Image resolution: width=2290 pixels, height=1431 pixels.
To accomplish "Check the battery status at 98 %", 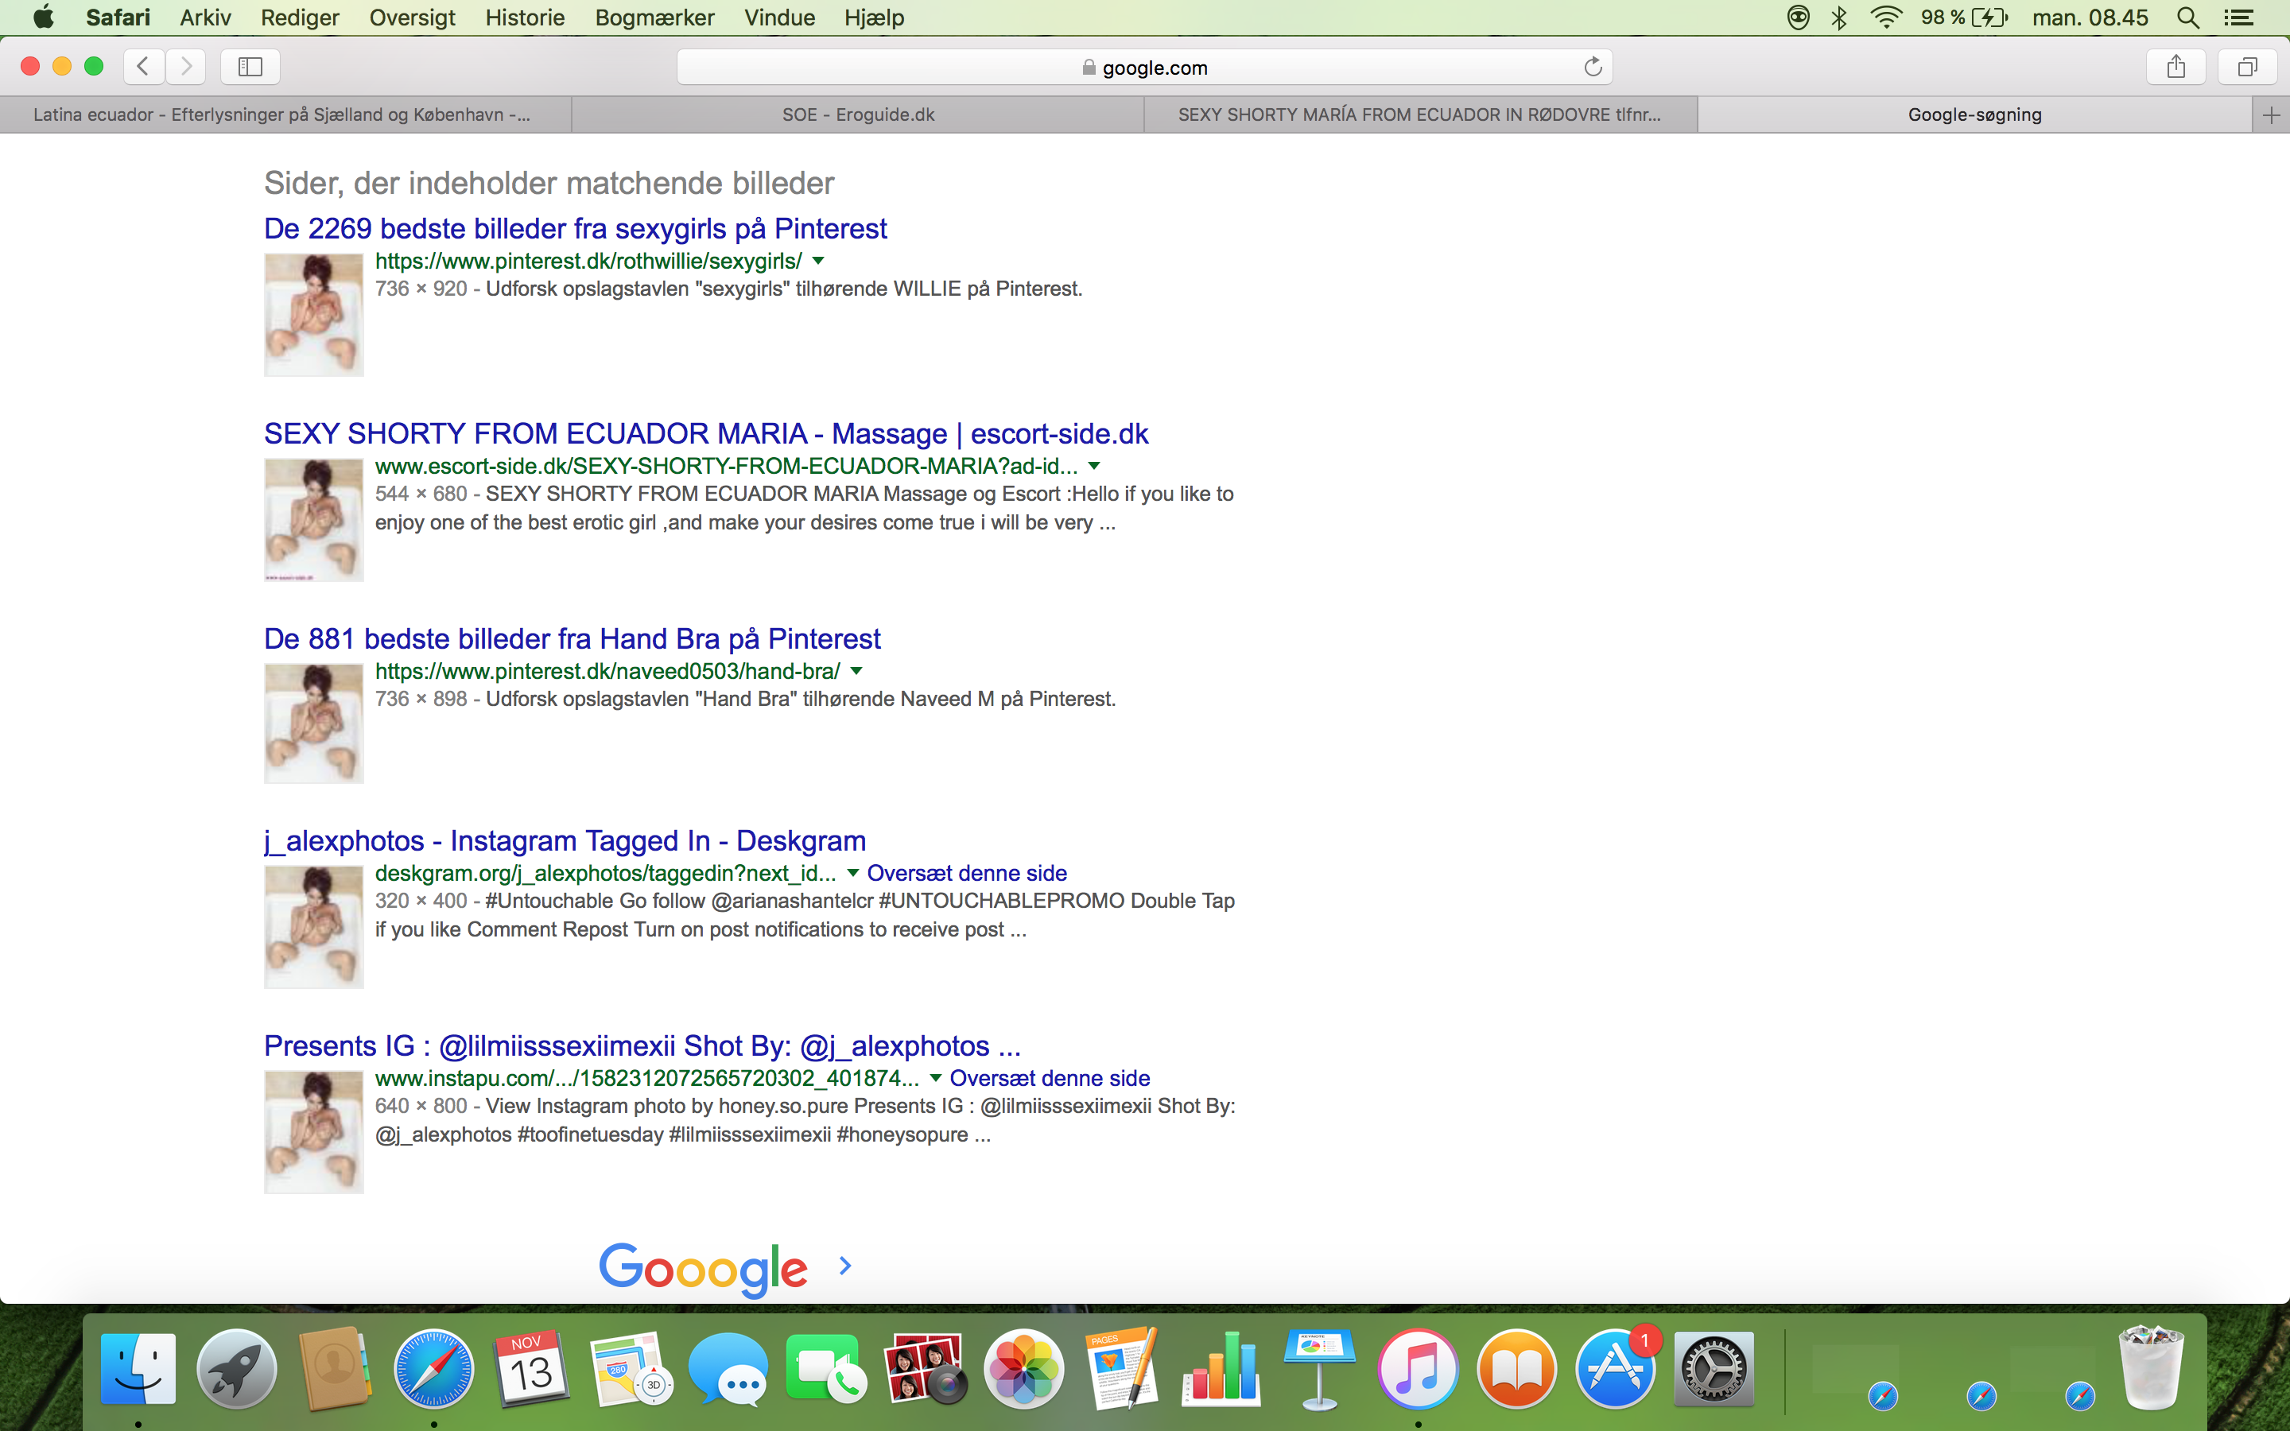I will point(1963,17).
